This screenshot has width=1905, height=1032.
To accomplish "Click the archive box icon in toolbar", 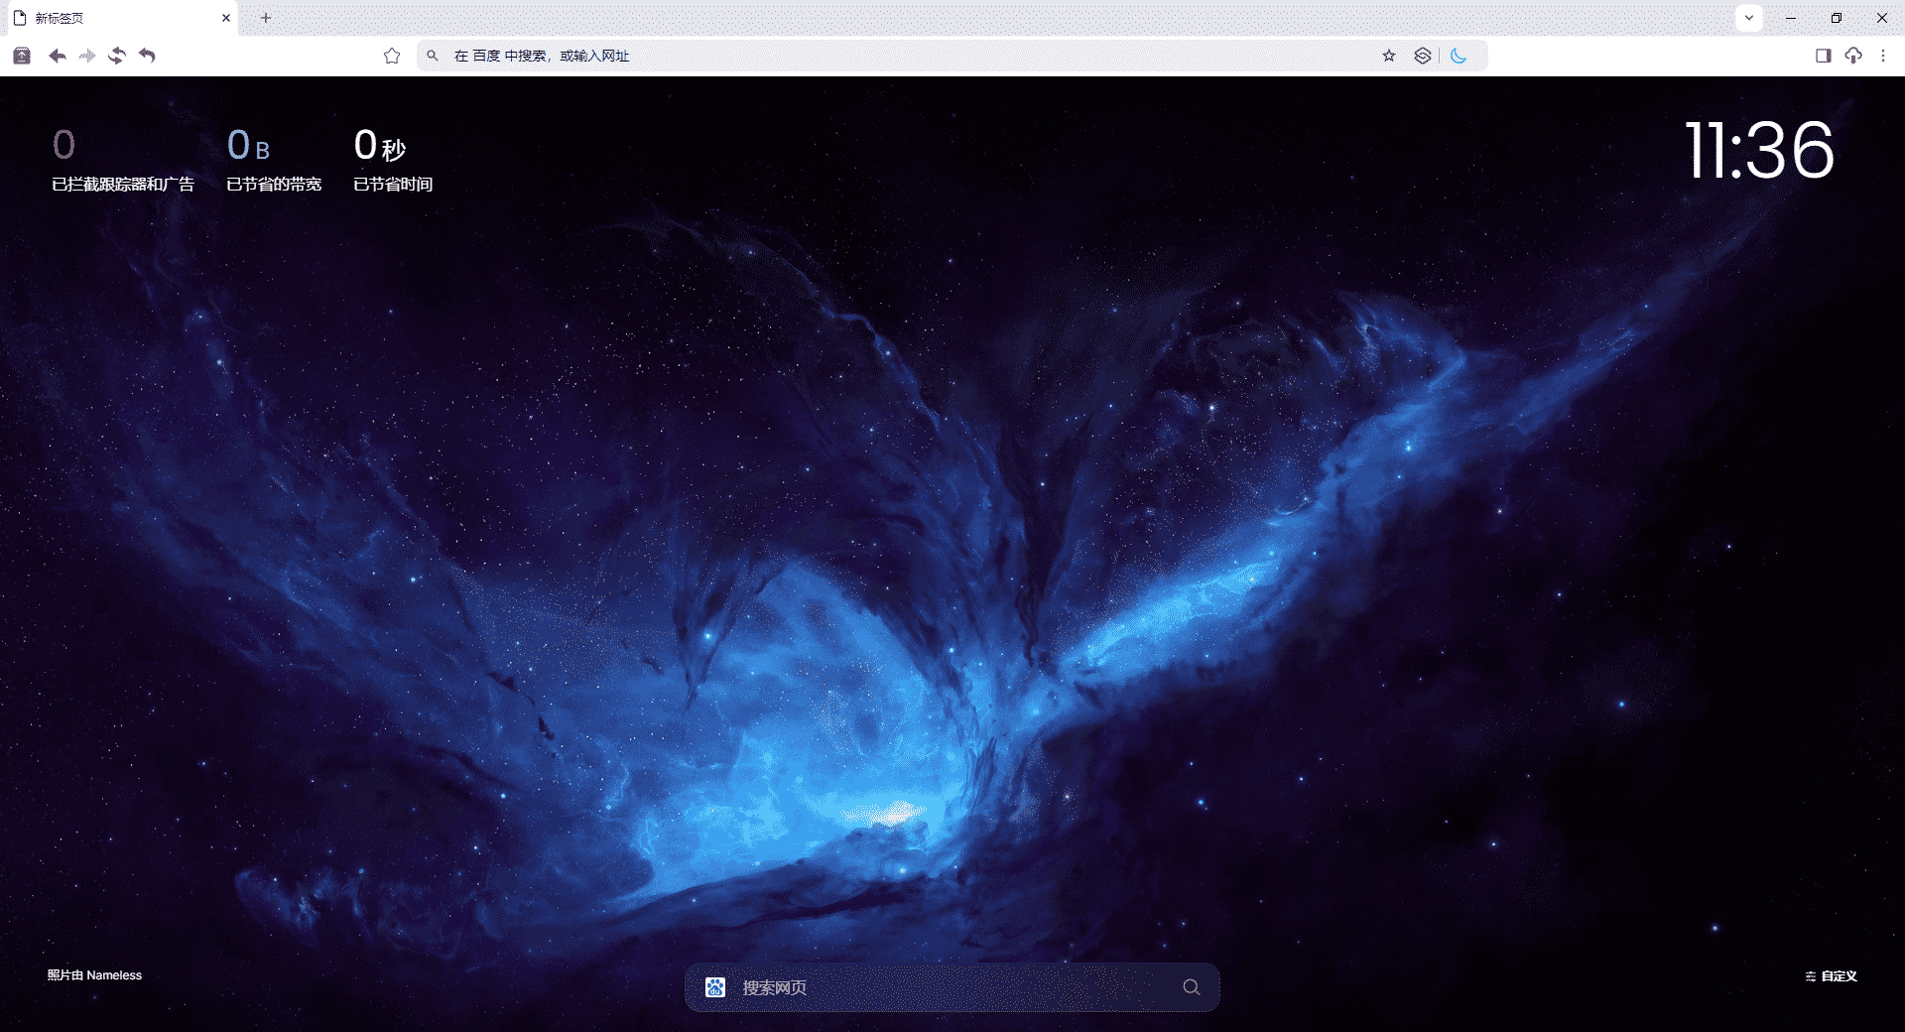I will 22,56.
